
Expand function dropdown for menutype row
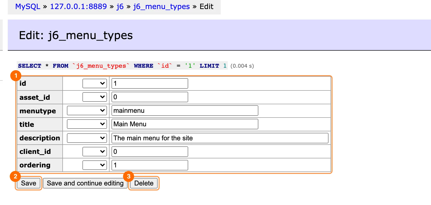tap(87, 111)
